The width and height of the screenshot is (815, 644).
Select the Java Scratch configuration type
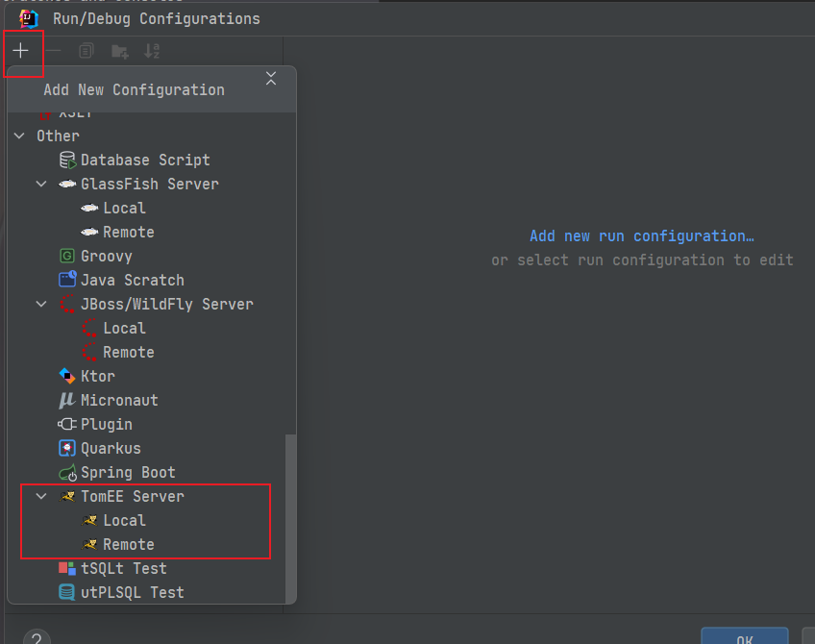(x=133, y=280)
